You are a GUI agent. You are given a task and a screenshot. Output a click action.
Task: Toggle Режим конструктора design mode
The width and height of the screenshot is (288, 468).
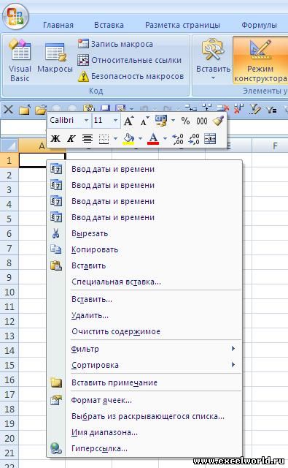(260, 61)
